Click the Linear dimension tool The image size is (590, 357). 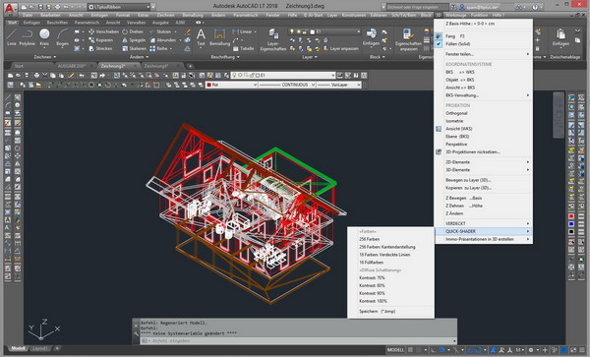[242, 31]
